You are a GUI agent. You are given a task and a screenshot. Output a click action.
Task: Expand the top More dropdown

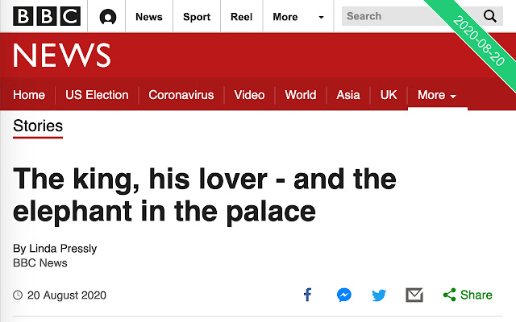coord(298,16)
